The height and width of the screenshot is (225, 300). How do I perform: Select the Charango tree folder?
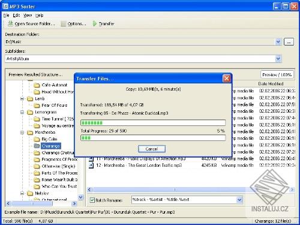pos(51,146)
